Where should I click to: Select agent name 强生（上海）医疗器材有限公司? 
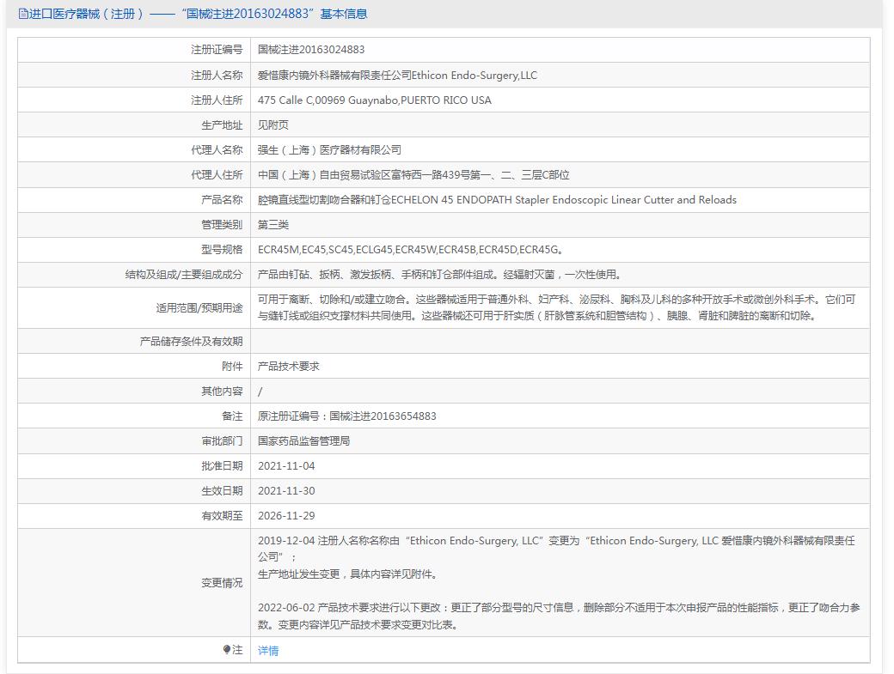click(329, 149)
